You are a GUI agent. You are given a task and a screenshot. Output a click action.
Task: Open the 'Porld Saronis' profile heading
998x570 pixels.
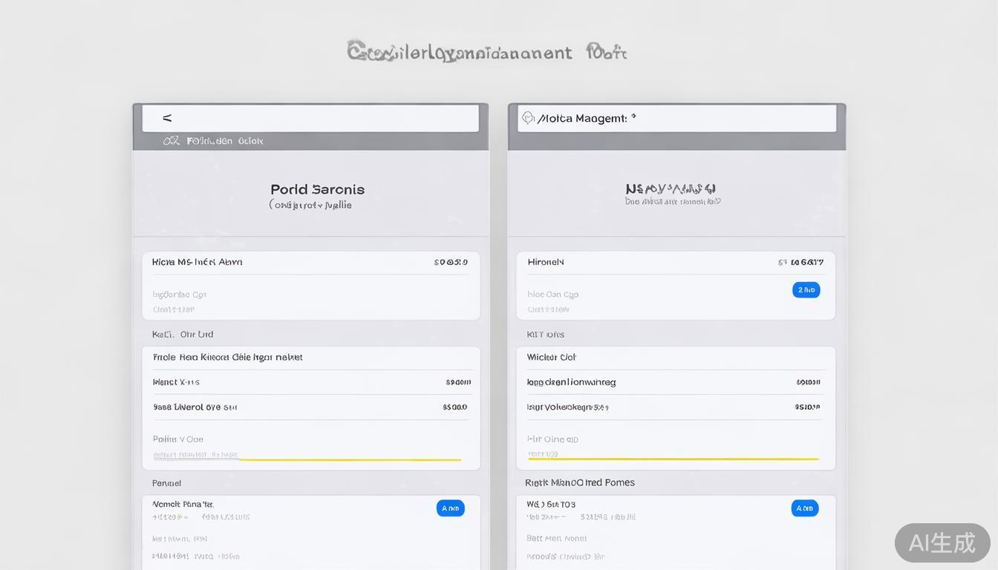[317, 189]
